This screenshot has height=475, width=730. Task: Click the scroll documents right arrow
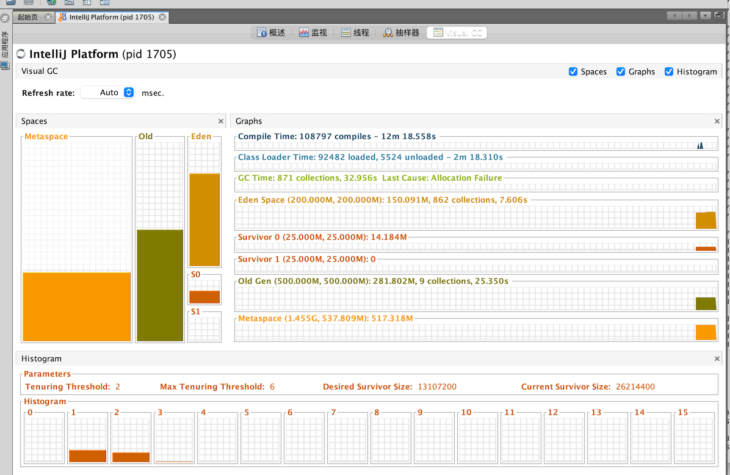(x=690, y=16)
